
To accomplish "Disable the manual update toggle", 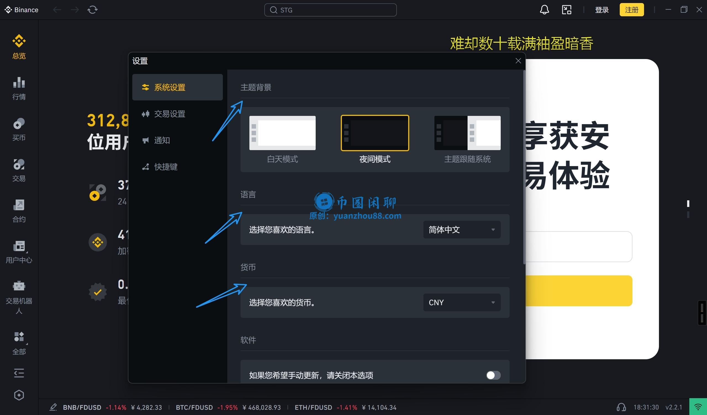I will click(x=493, y=375).
